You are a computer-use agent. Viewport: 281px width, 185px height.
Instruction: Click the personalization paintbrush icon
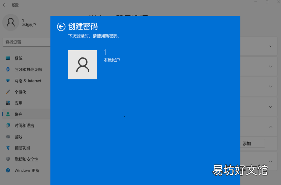(8, 92)
